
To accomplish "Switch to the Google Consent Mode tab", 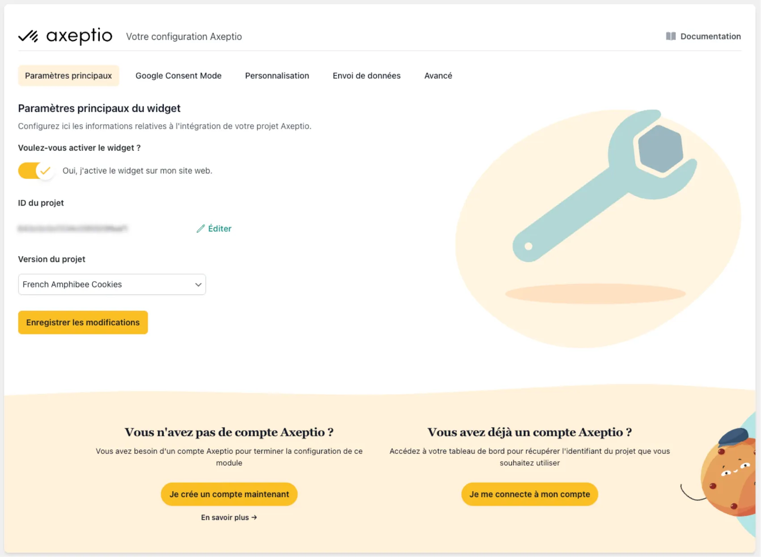I will pyautogui.click(x=179, y=76).
